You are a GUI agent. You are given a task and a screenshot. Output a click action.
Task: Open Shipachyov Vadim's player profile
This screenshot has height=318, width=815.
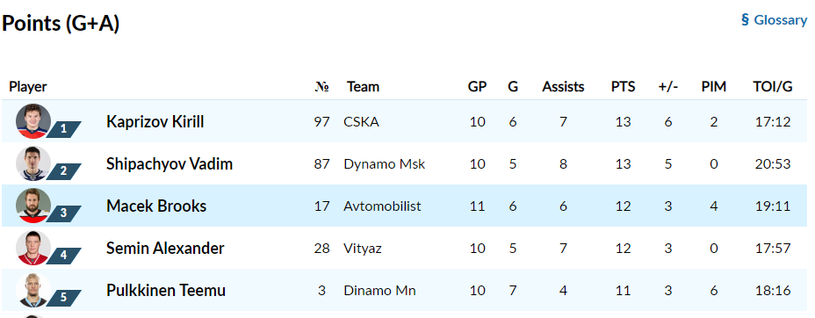pyautogui.click(x=169, y=163)
